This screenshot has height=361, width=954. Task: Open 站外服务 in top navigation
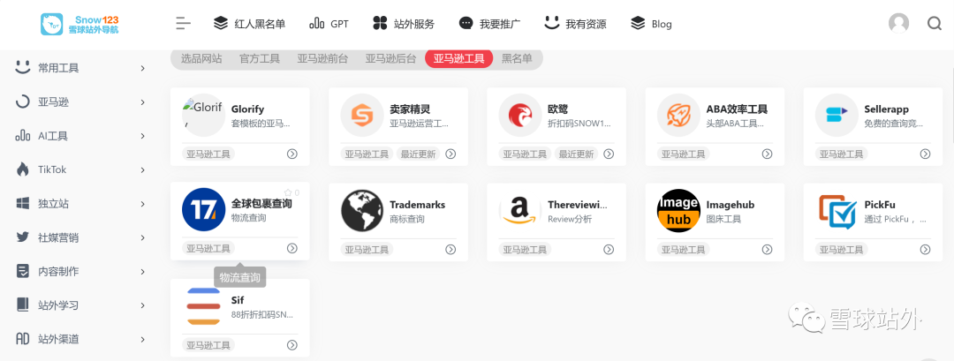pyautogui.click(x=404, y=24)
